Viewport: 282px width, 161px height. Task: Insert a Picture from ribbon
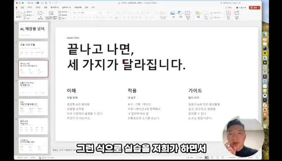(x=172, y=13)
